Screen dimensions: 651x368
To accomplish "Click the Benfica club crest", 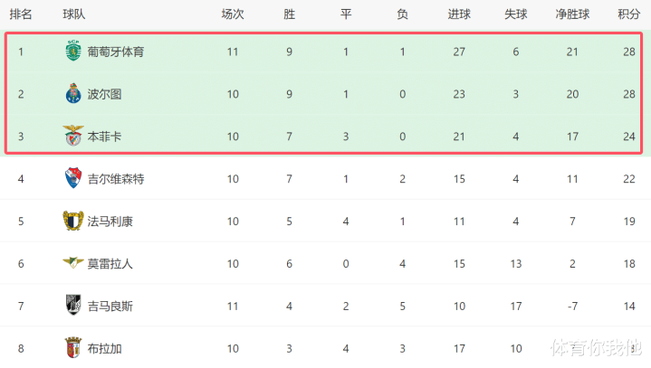I will click(73, 137).
